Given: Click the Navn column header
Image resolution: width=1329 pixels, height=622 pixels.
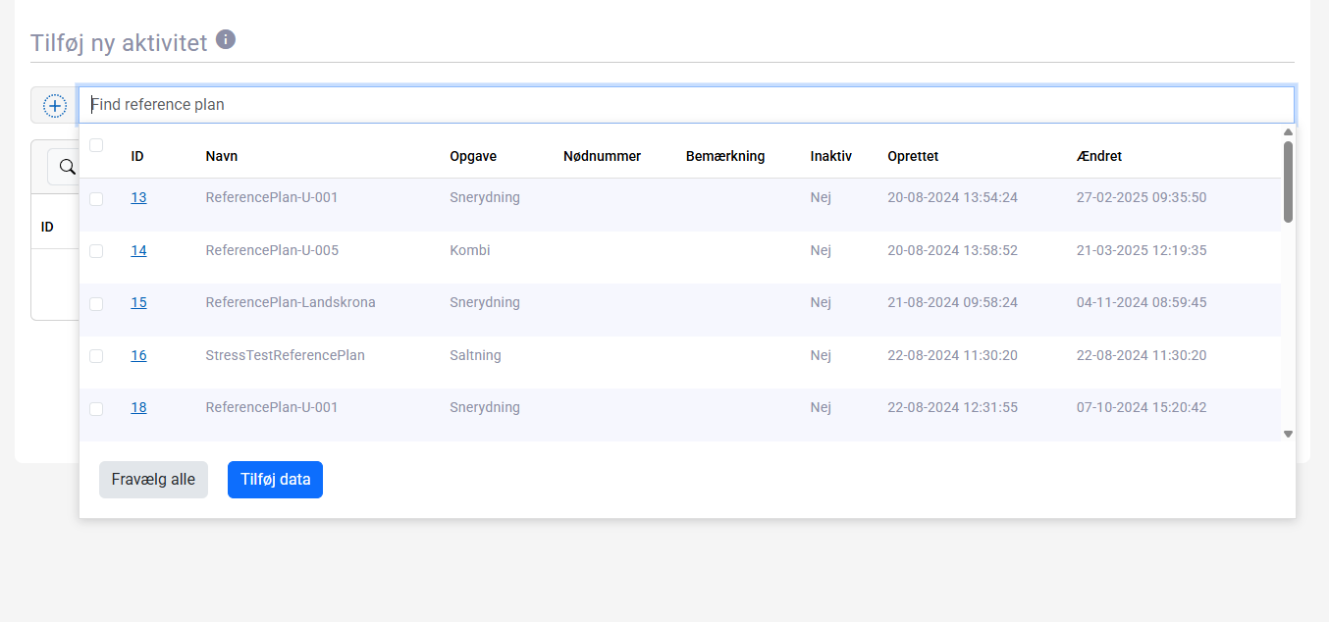Looking at the screenshot, I should click(x=222, y=156).
